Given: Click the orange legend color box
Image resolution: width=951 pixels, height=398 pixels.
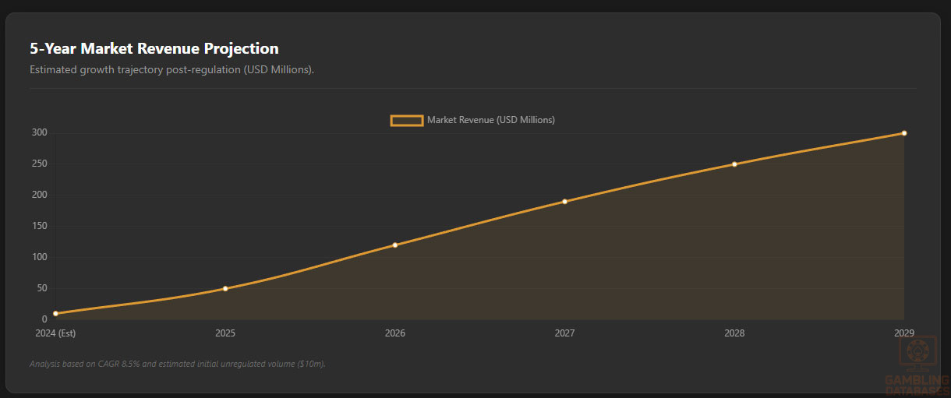Looking at the screenshot, I should click(x=406, y=120).
